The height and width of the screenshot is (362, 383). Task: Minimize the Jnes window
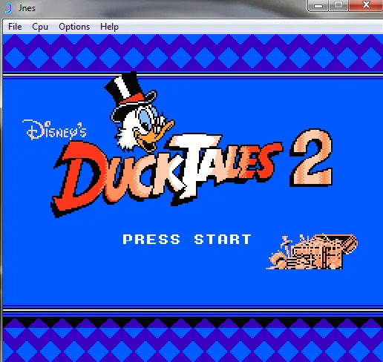click(318, 5)
